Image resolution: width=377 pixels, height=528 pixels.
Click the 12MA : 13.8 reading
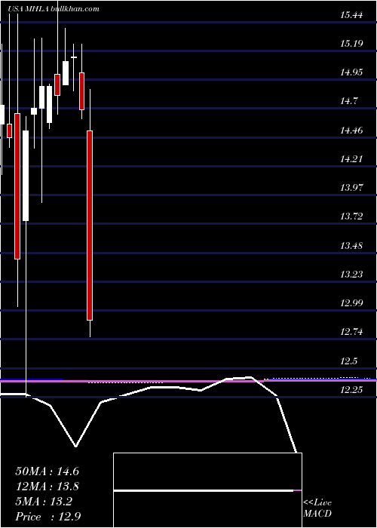click(47, 487)
